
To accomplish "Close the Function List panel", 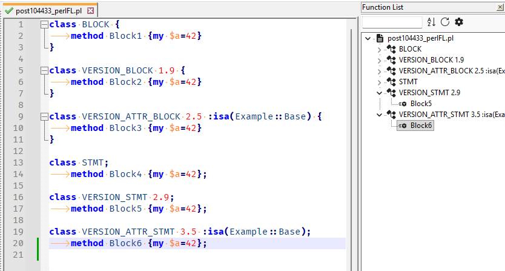I will [x=500, y=7].
